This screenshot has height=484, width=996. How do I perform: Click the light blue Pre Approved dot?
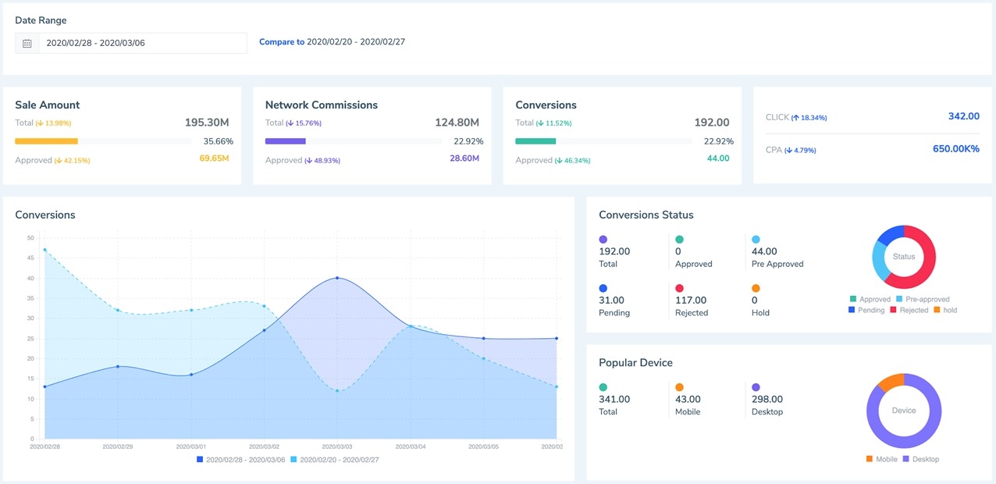pyautogui.click(x=756, y=240)
